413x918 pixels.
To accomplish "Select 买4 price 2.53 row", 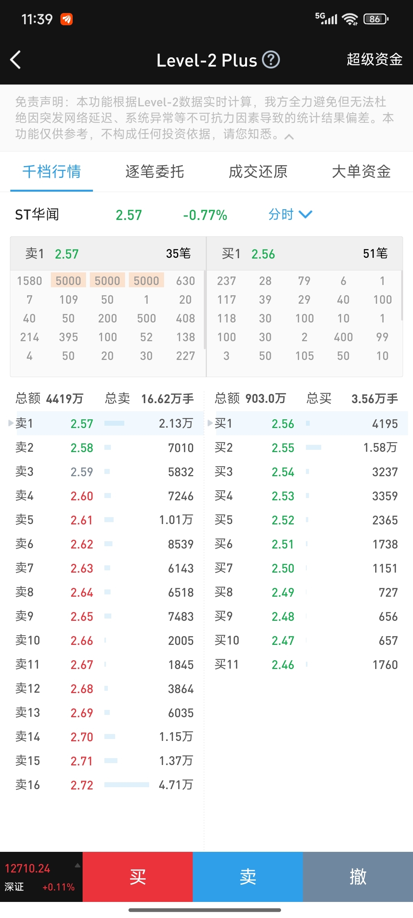I will (x=306, y=495).
